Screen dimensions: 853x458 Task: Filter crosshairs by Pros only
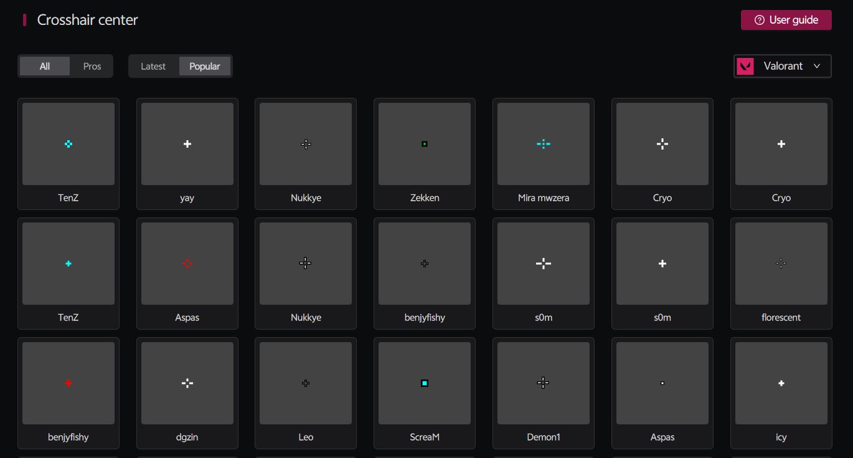click(x=92, y=66)
